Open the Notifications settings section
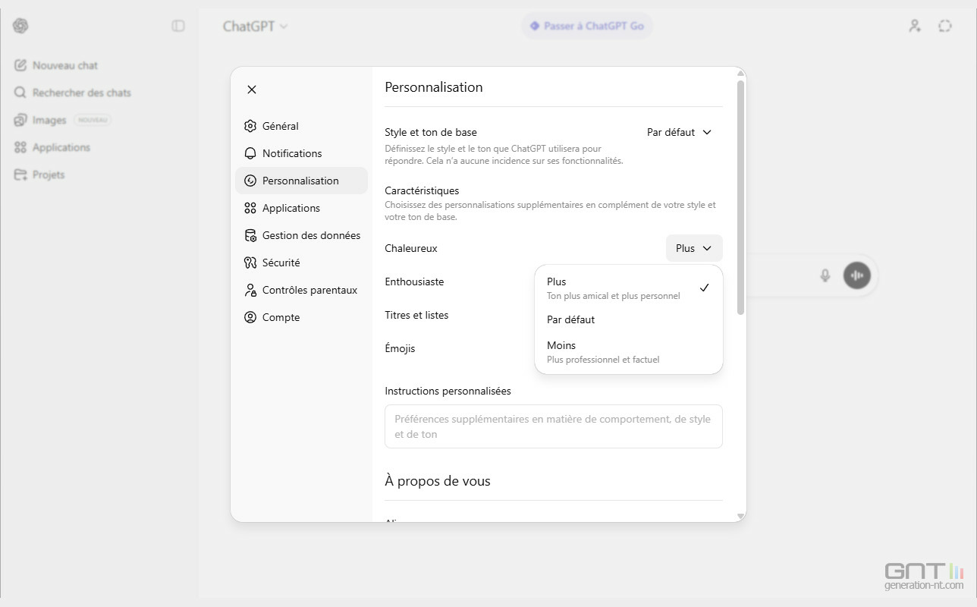 (x=291, y=153)
